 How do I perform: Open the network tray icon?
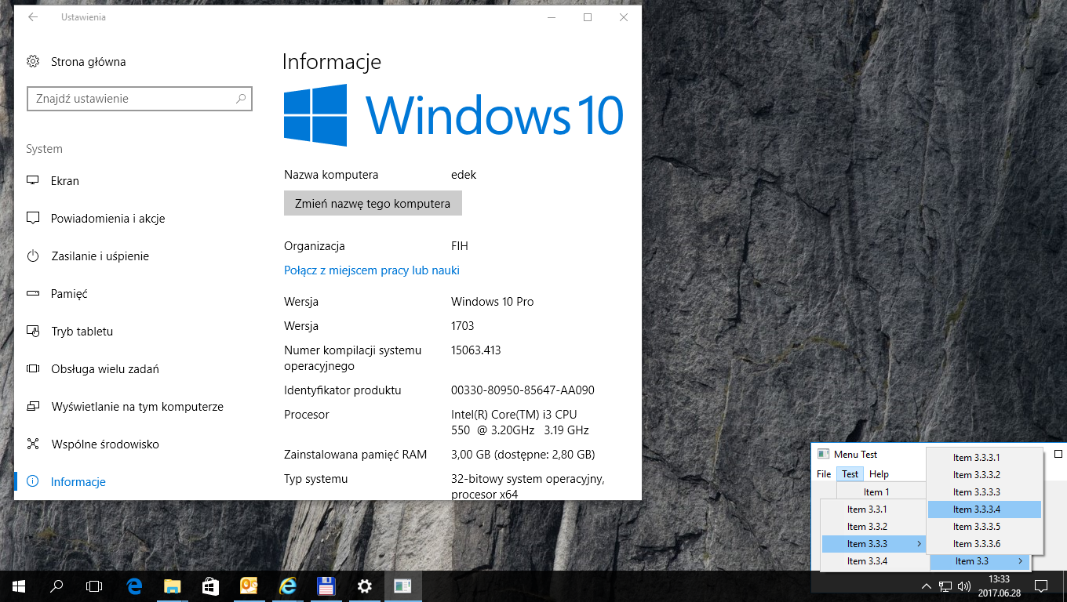[945, 586]
